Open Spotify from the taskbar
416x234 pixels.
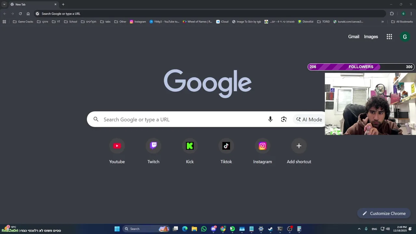pyautogui.click(x=232, y=229)
